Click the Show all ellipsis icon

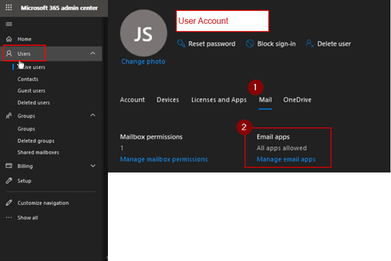pos(9,217)
